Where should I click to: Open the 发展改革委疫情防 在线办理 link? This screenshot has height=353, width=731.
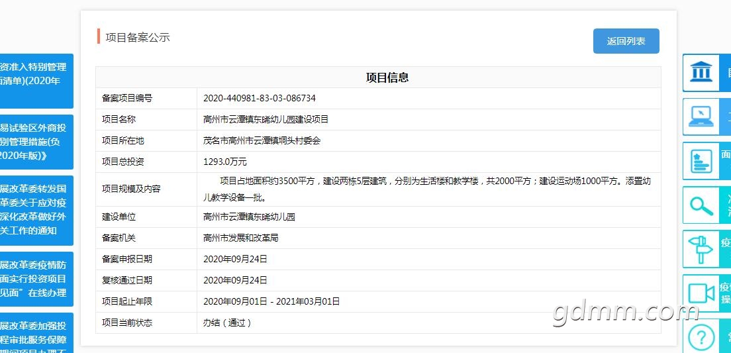tap(36, 279)
